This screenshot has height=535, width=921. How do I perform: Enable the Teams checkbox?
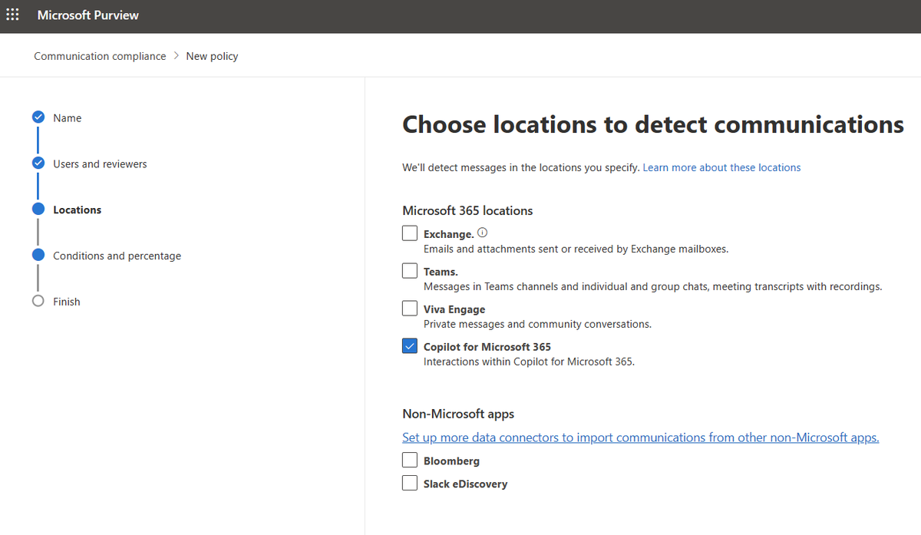tap(410, 270)
